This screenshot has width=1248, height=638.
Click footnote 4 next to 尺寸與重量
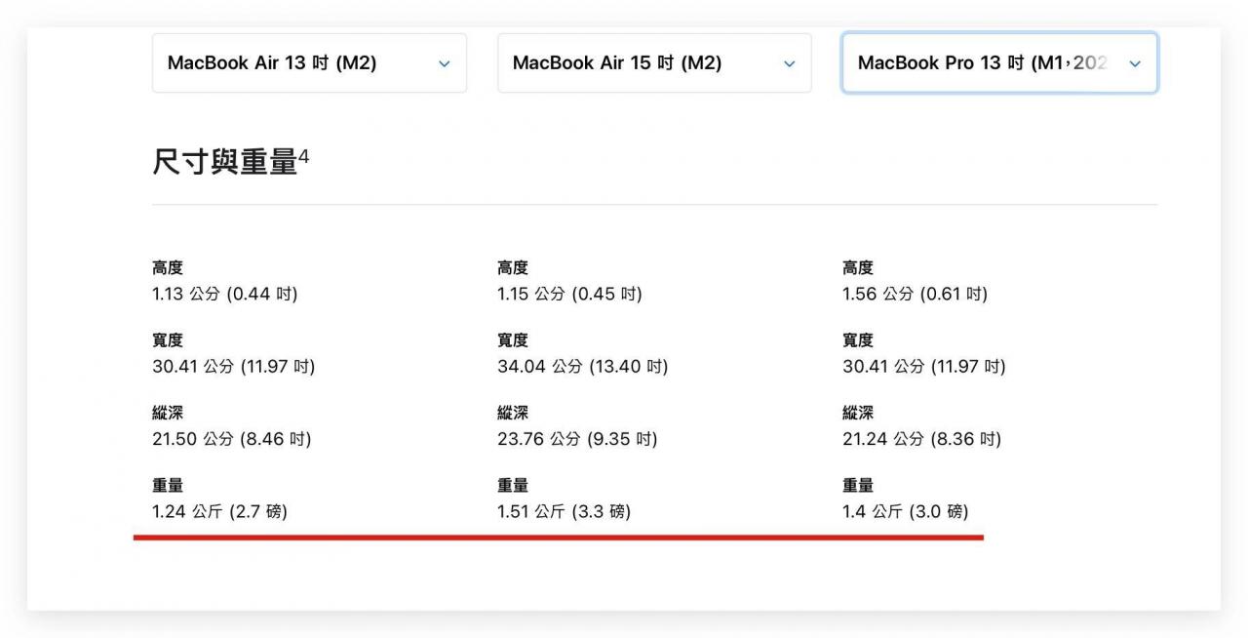[304, 155]
